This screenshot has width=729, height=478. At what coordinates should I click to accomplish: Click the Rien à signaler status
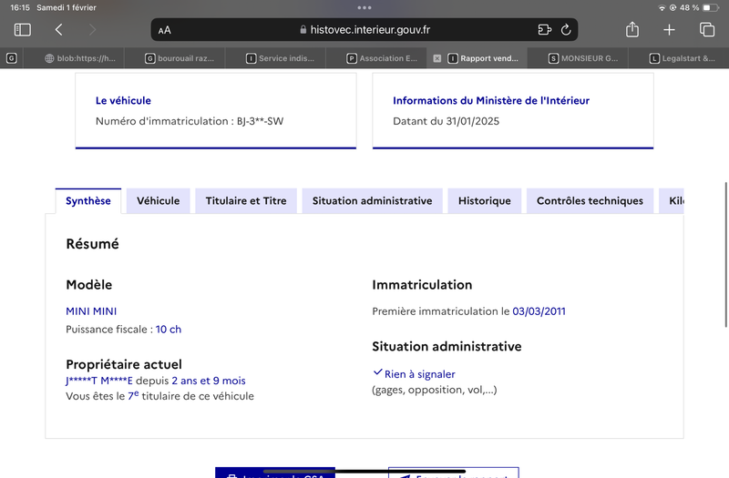(420, 374)
